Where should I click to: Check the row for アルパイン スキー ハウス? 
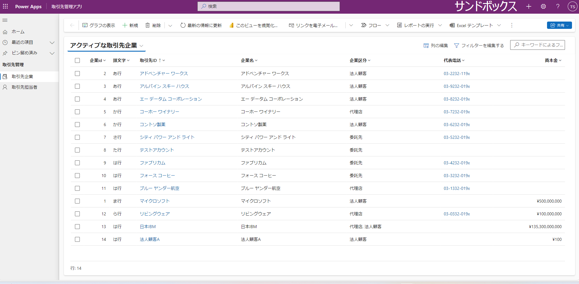point(77,86)
